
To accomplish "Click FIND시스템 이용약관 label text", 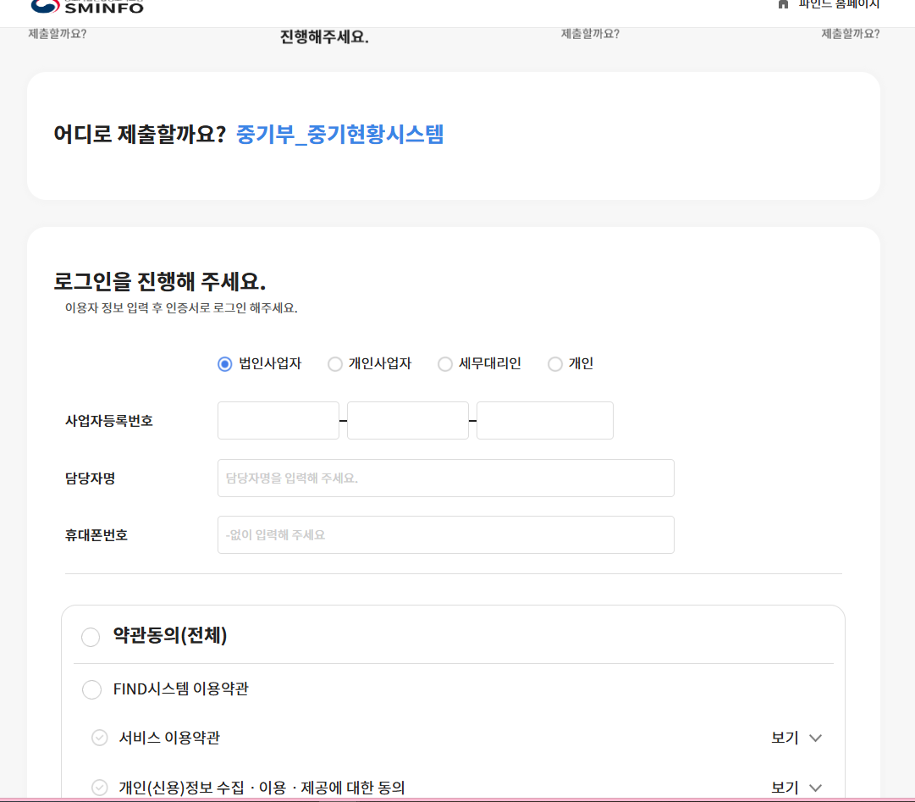I will [181, 689].
